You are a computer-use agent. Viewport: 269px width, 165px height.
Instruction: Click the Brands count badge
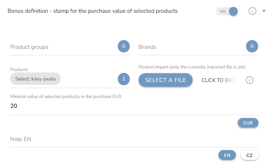(x=252, y=46)
